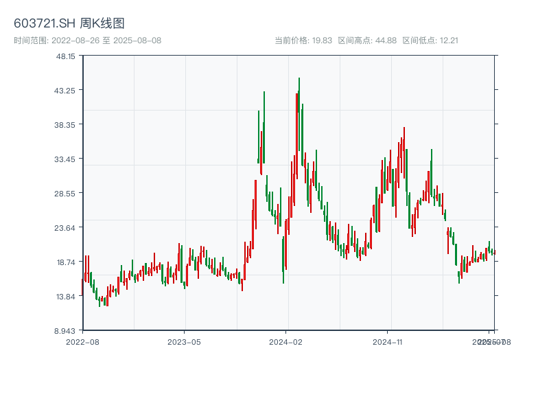Click y-axis label 23.64
Screen dimensions: 549x412
pyautogui.click(x=65, y=228)
